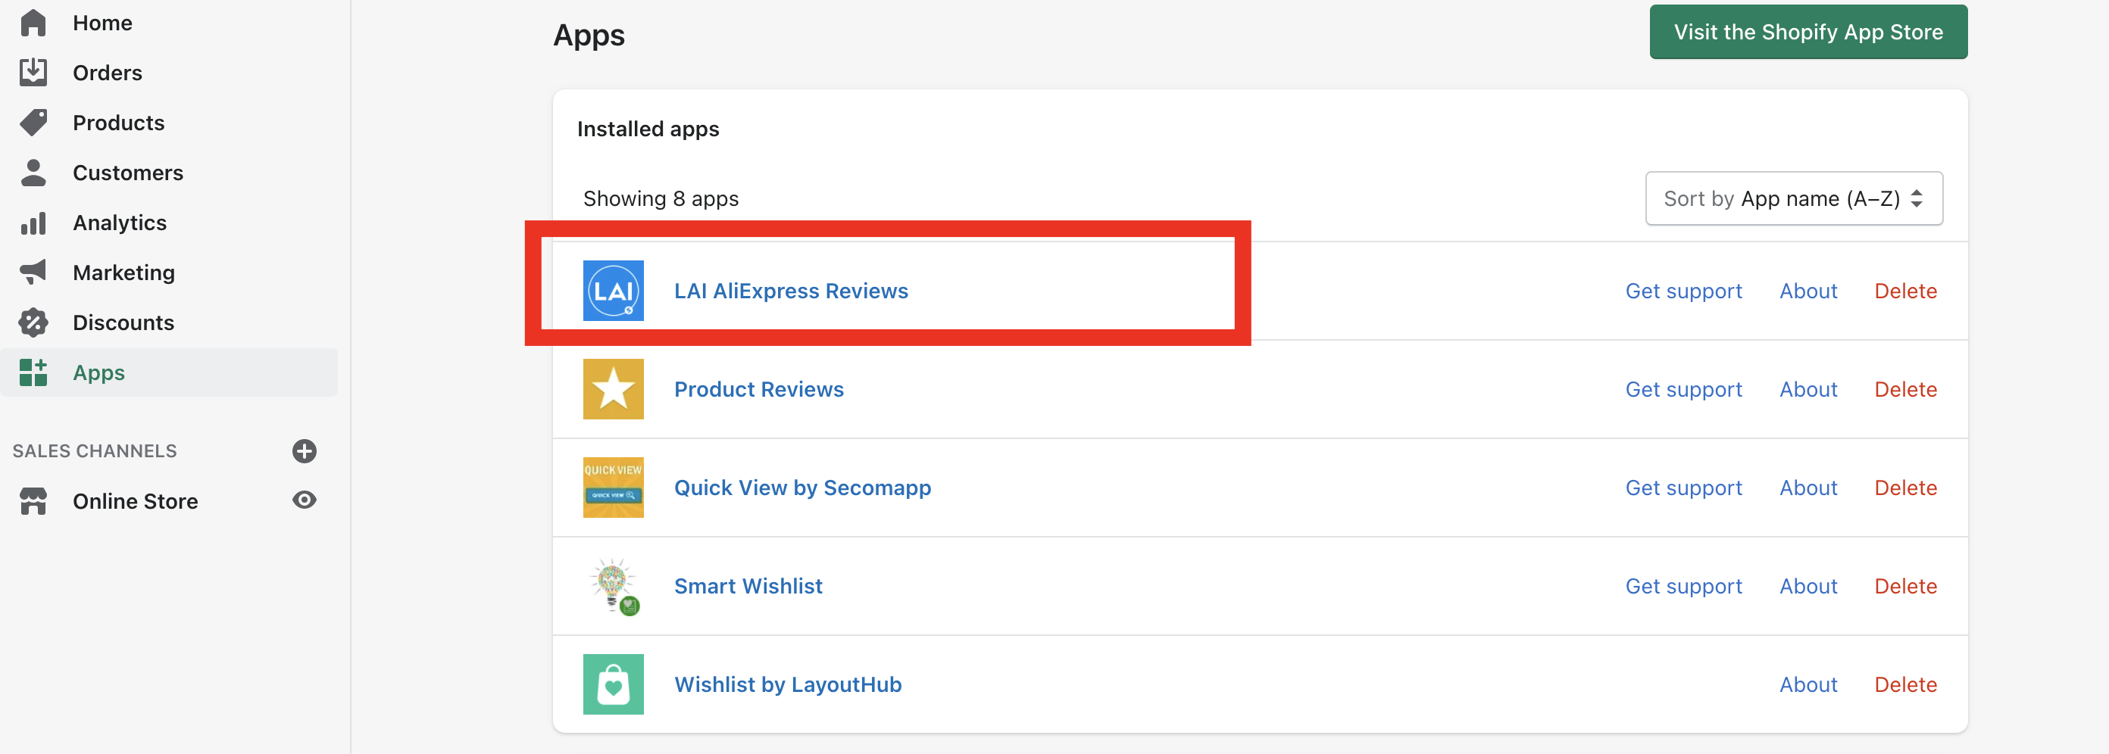Click the 'Showing 8 apps' text
The image size is (2109, 754).
tap(661, 199)
